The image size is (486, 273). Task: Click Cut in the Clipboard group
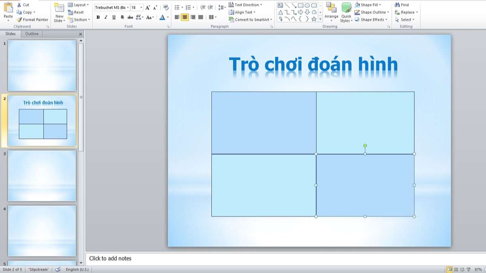pyautogui.click(x=23, y=5)
